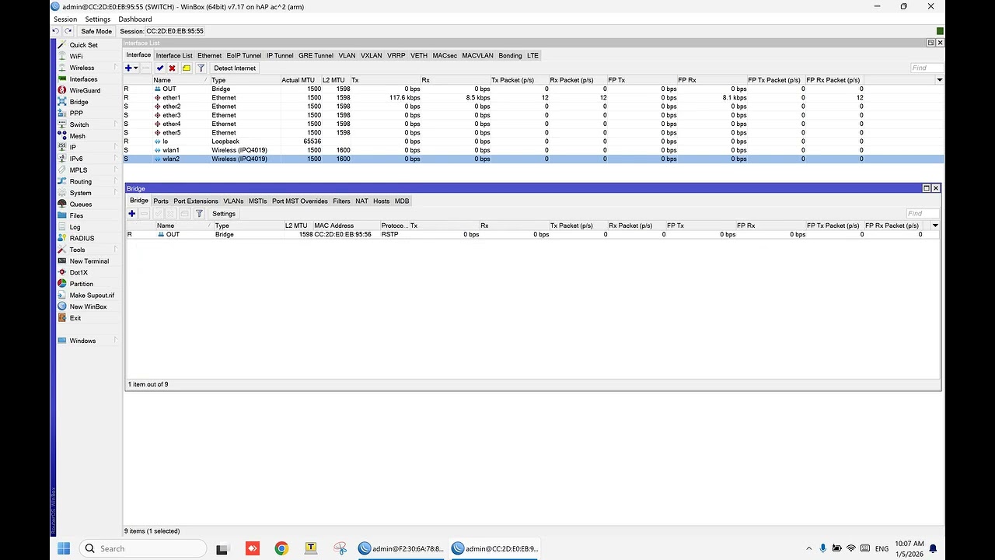The width and height of the screenshot is (995, 560).
Task: Open the Interfaces sidebar entry
Action: (x=83, y=79)
